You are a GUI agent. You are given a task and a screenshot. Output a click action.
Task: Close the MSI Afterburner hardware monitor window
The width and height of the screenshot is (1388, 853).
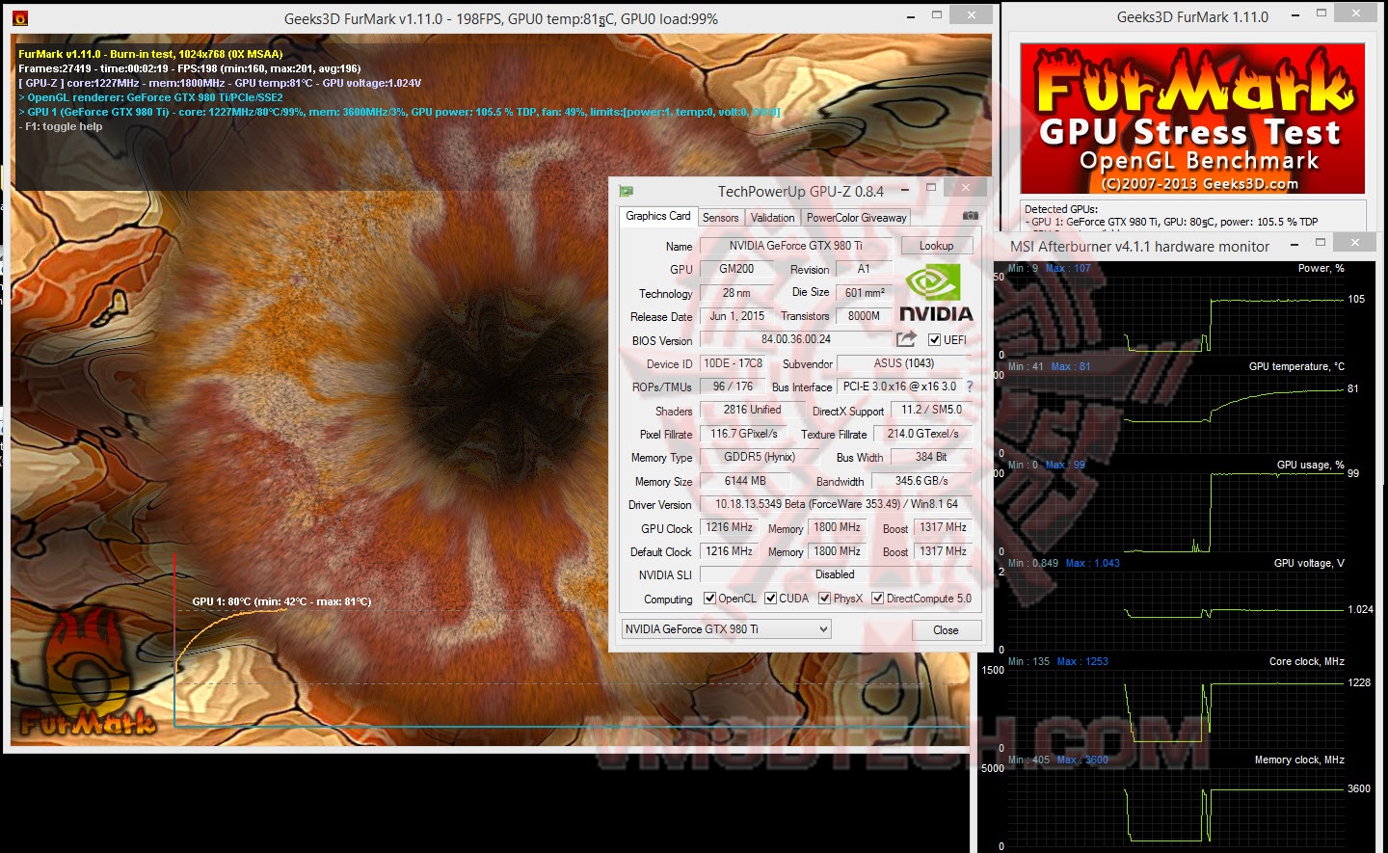point(1354,242)
